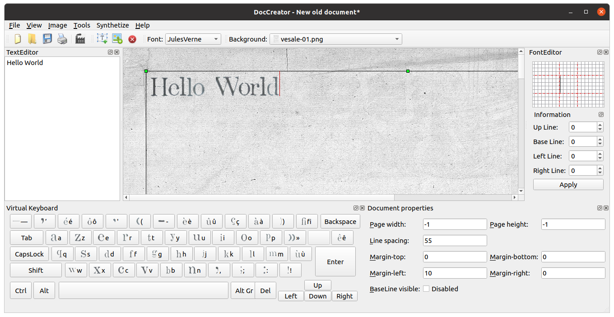614x317 pixels.
Task: Click the Hello World text in TextEditor
Action: (x=25, y=63)
